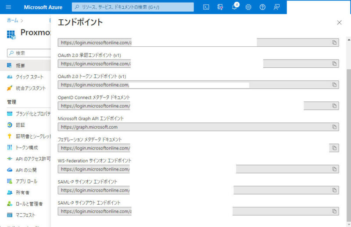
Task: Copy the Microsoft Graph API エンドポイント URL
Action: (x=334, y=127)
